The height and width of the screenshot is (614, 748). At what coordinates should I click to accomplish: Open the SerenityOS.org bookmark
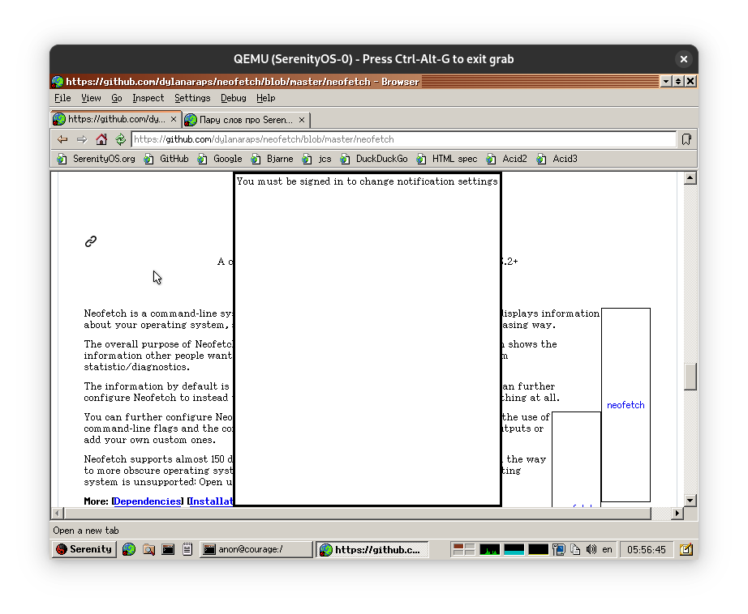96,159
